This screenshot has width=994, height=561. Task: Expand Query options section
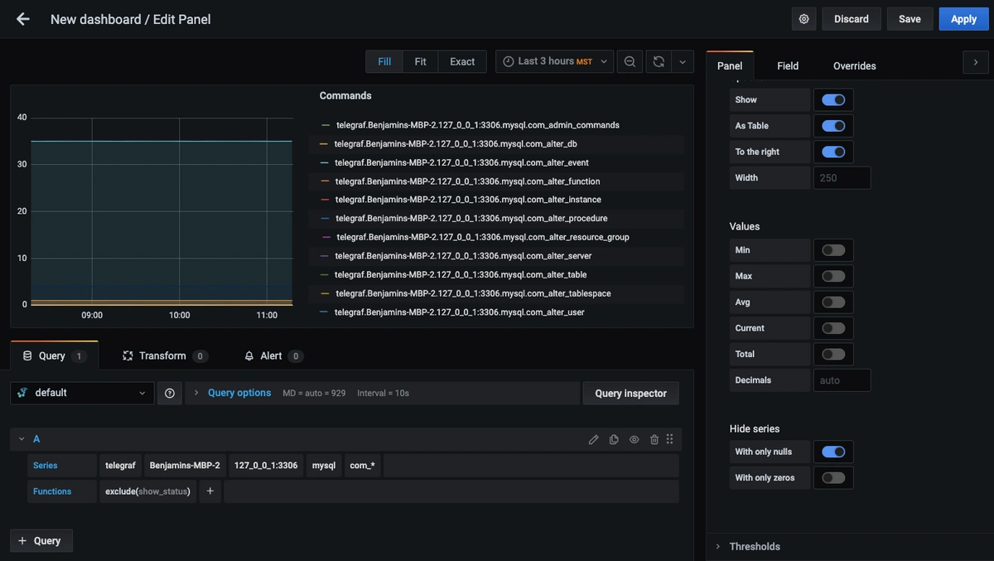click(239, 393)
